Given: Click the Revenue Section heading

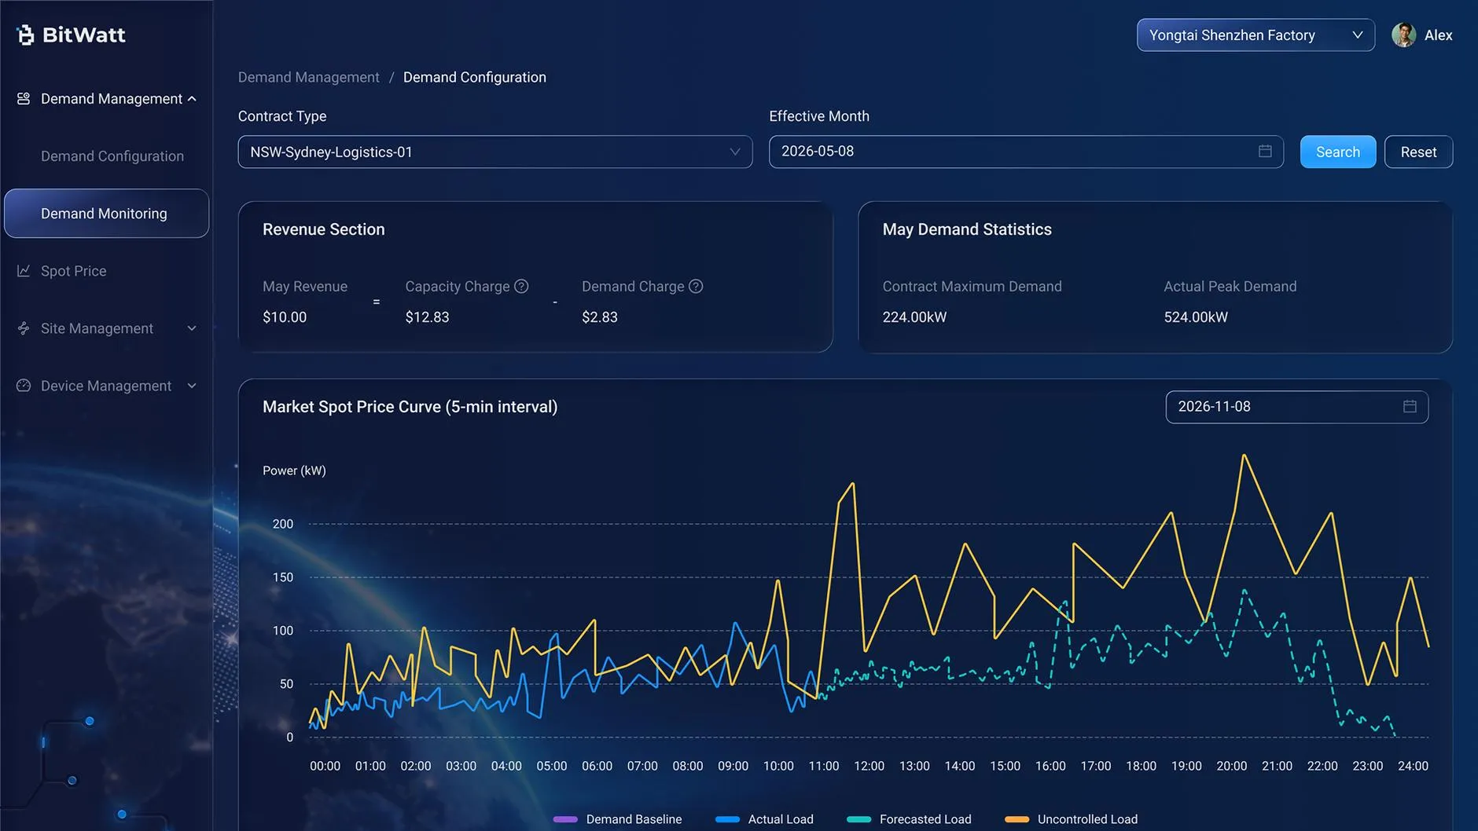Looking at the screenshot, I should click(x=323, y=229).
